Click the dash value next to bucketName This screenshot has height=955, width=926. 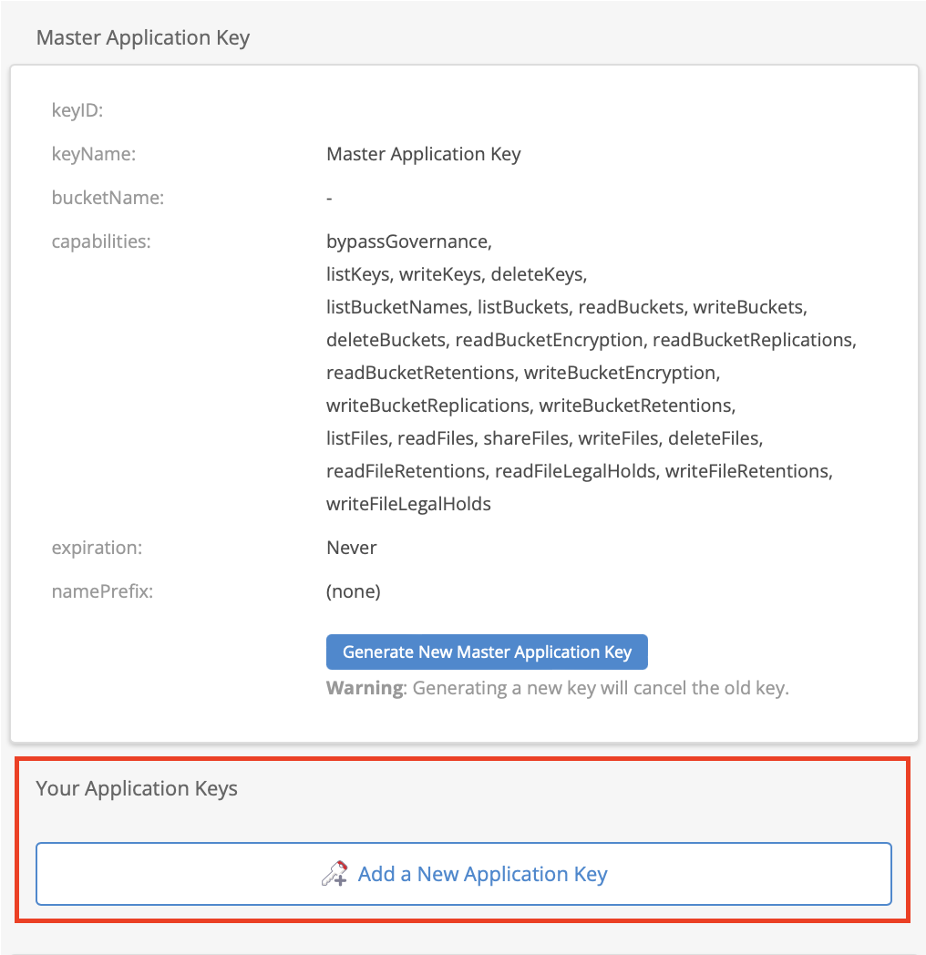(x=329, y=199)
